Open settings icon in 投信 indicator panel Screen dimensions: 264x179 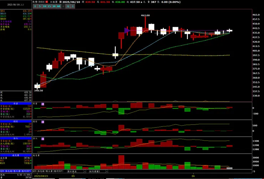(x=43, y=122)
